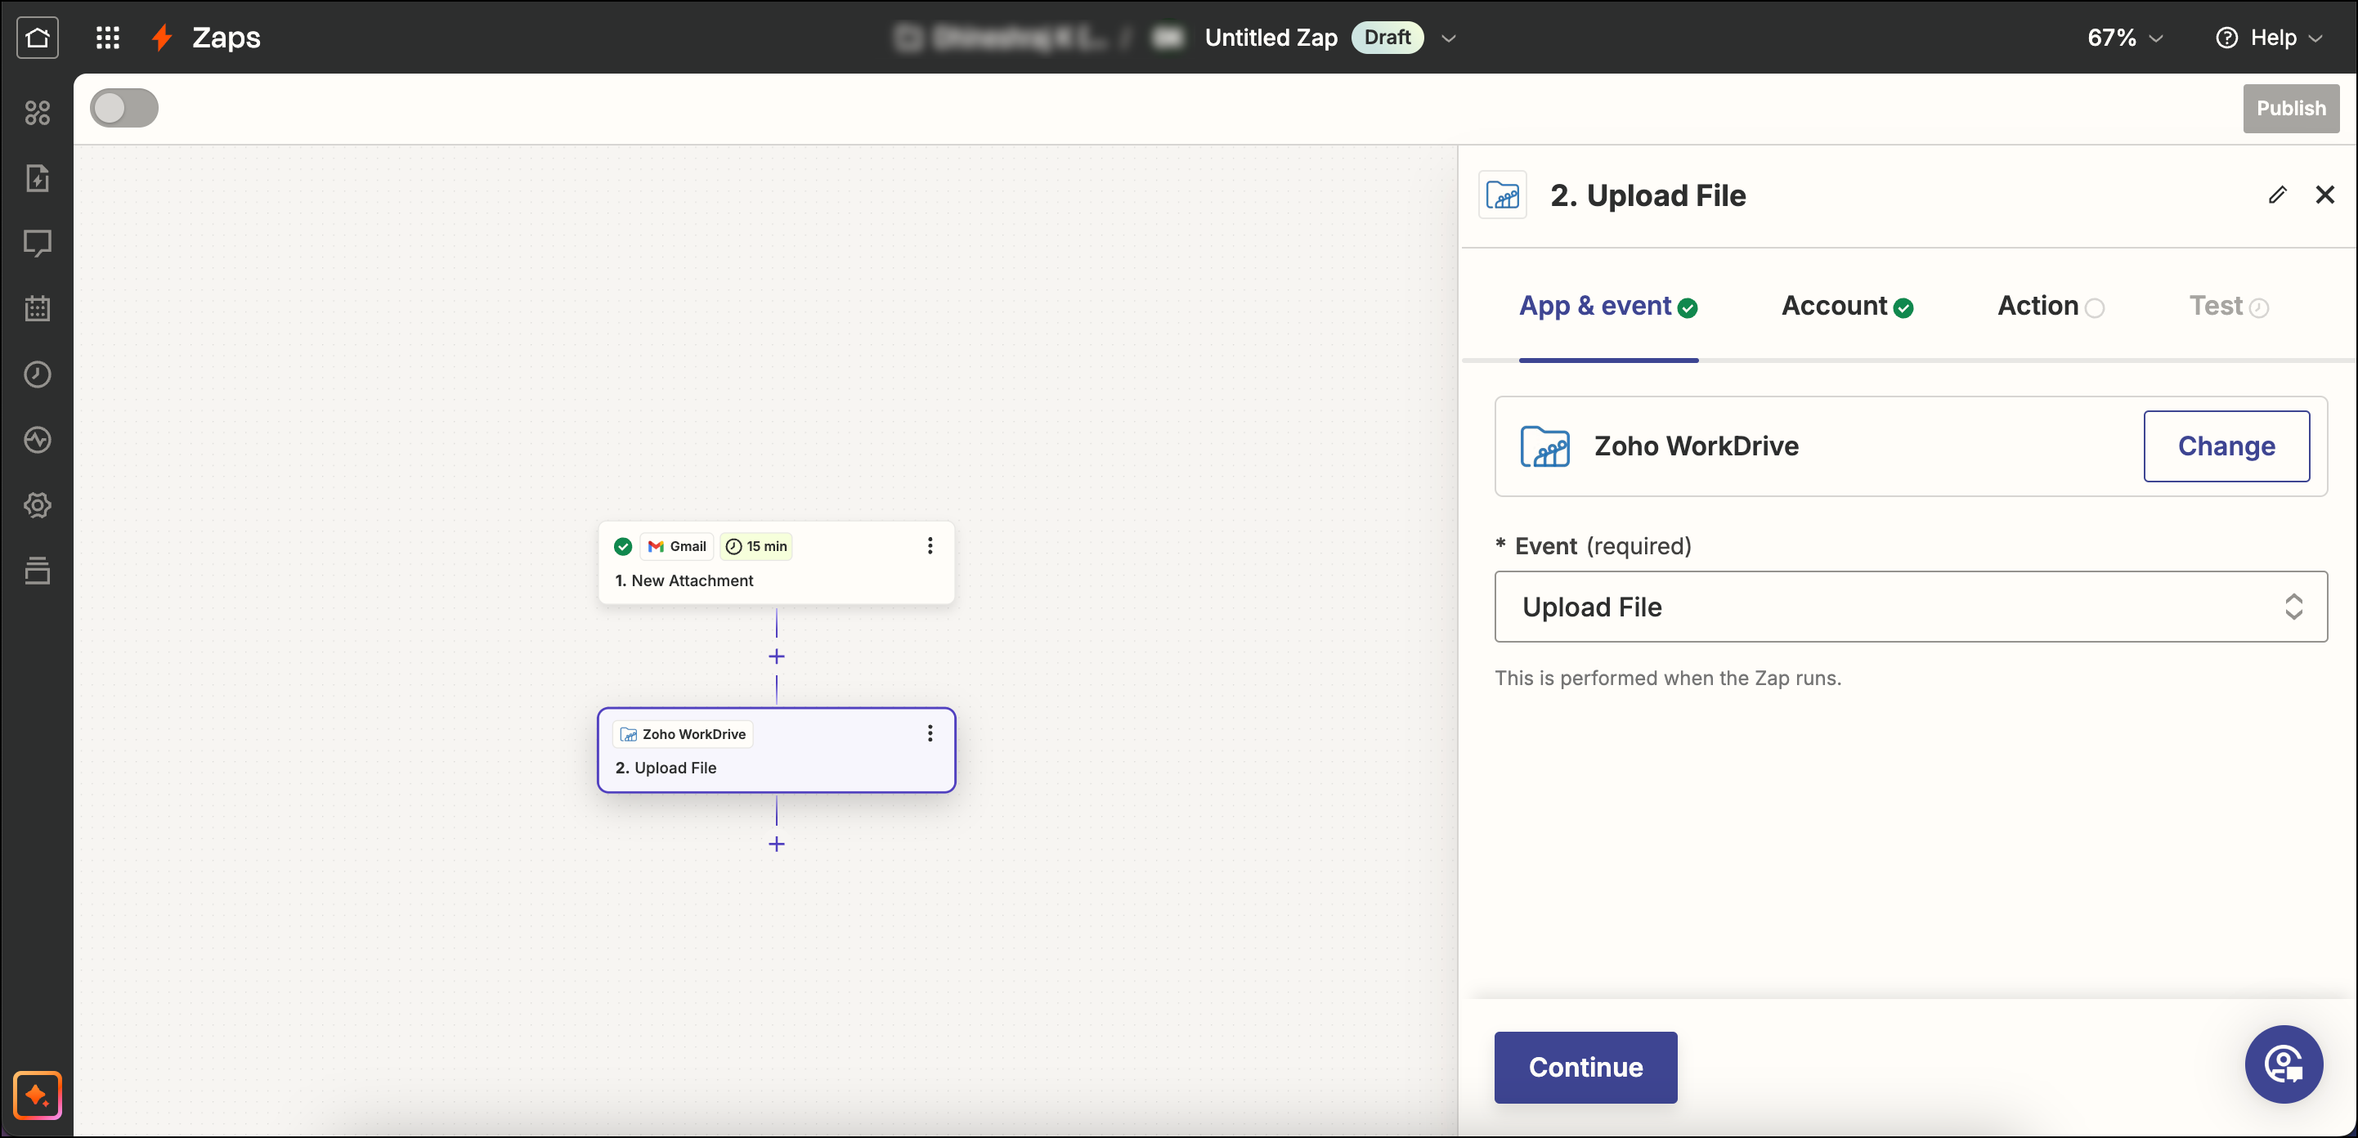The height and width of the screenshot is (1138, 2358).
Task: Open the sidebar history clock icon
Action: pyautogui.click(x=38, y=374)
